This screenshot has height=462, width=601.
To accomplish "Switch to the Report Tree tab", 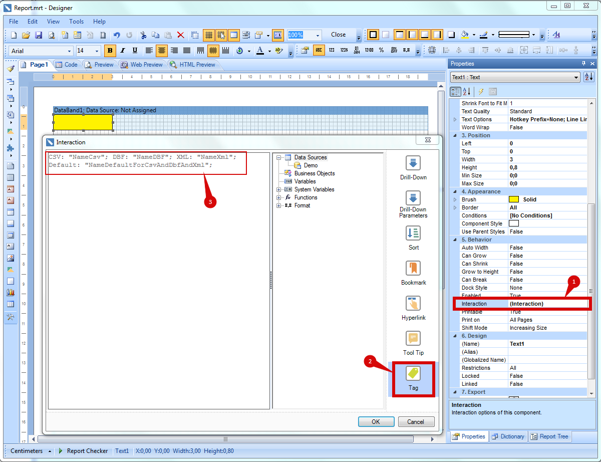I will click(549, 436).
